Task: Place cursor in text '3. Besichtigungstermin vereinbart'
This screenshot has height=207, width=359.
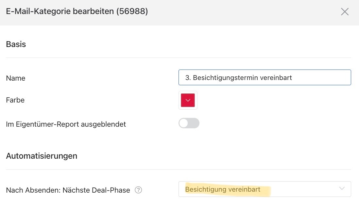Action: 239,78
